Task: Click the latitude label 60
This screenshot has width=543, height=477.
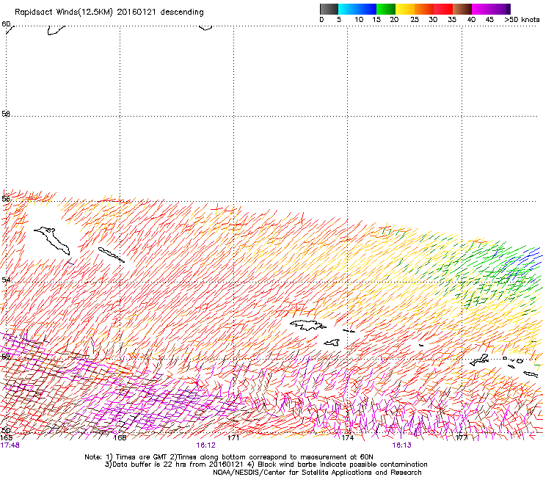Action: point(6,24)
